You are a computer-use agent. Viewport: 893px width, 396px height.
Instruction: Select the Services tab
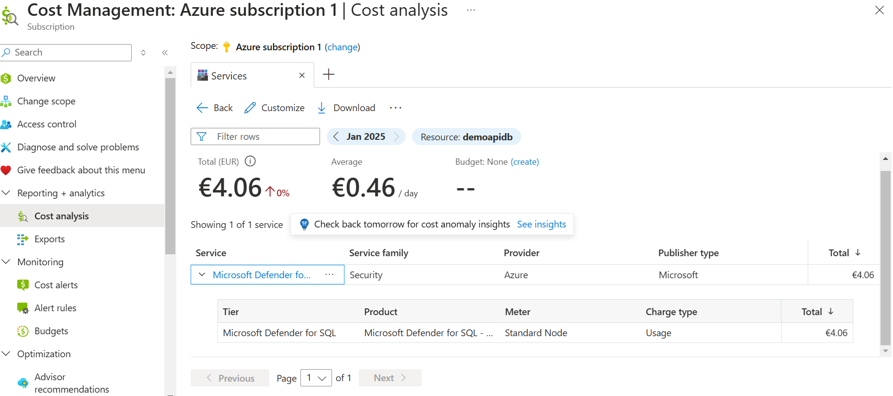point(229,76)
